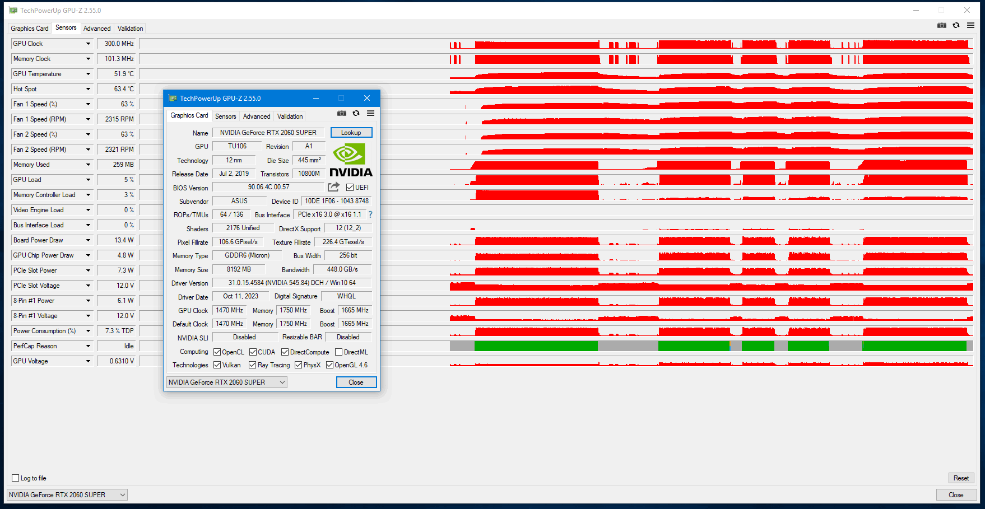Click refresh icon in main Sensors window
The height and width of the screenshot is (509, 985).
[956, 25]
